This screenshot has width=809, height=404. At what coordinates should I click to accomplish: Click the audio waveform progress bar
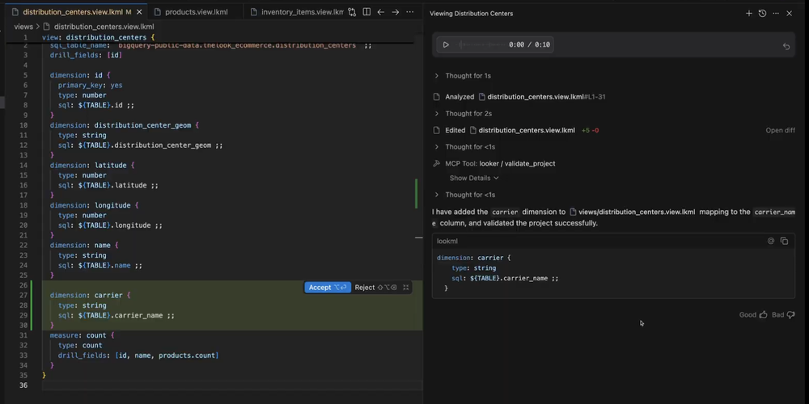pyautogui.click(x=481, y=44)
